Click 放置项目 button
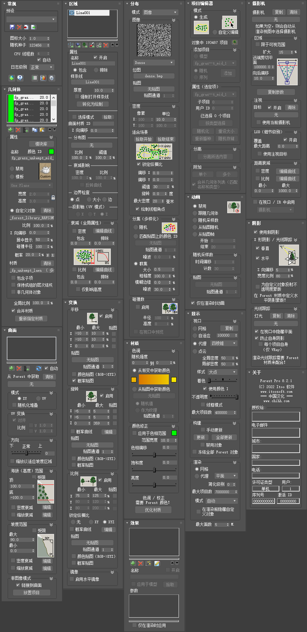The width and height of the screenshot is (307, 632). (x=32, y=593)
